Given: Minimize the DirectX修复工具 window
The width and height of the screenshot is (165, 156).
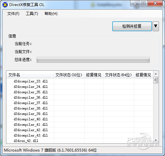Looking at the screenshot, I should (x=135, y=4).
